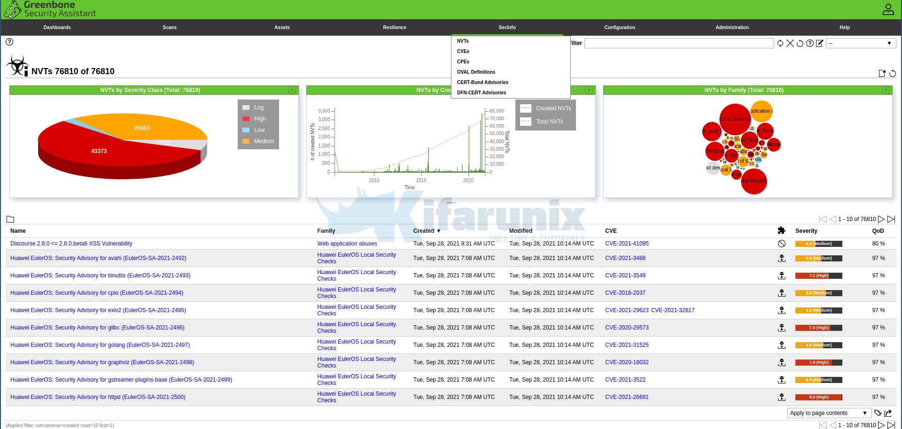Select CVEs from SecInfo menu
Image resolution: width=902 pixels, height=429 pixels.
coord(463,52)
